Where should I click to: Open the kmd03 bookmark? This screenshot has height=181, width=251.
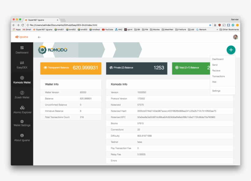pyautogui.click(x=82, y=30)
